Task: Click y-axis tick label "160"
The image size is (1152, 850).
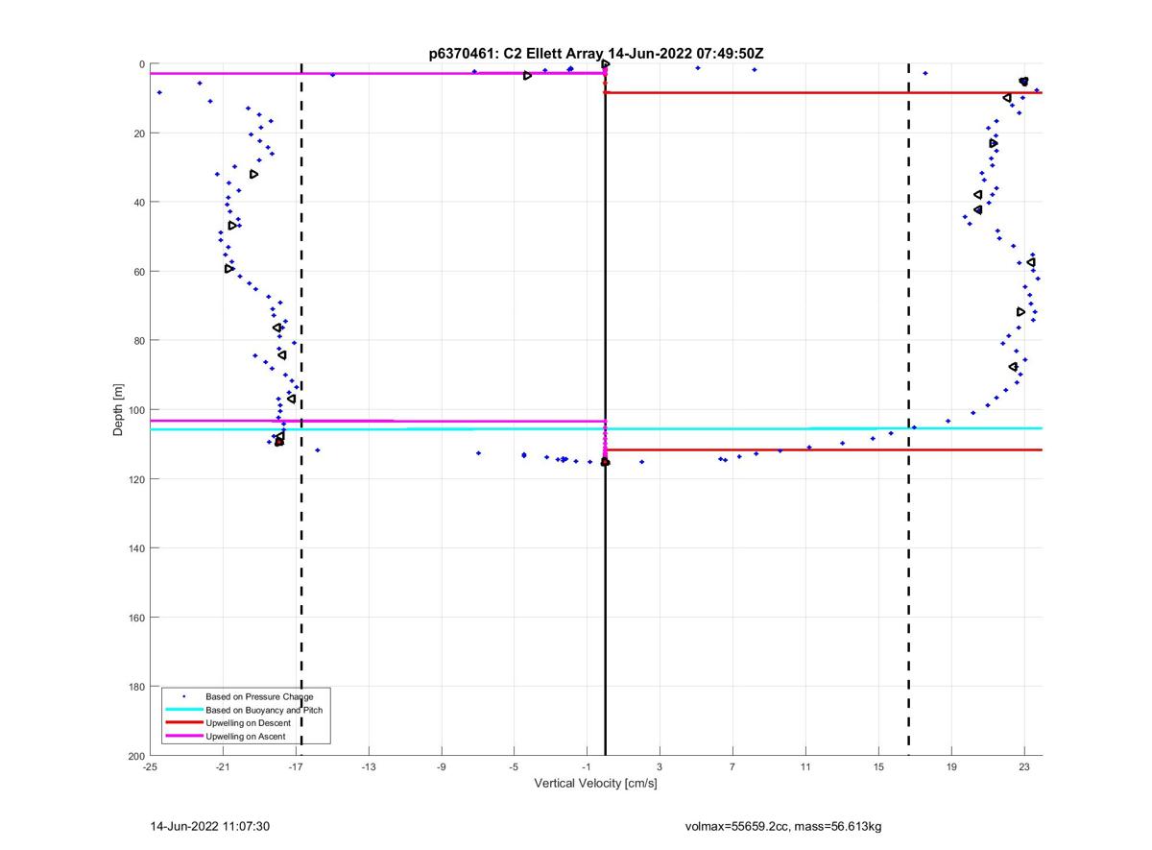Action: [x=136, y=618]
